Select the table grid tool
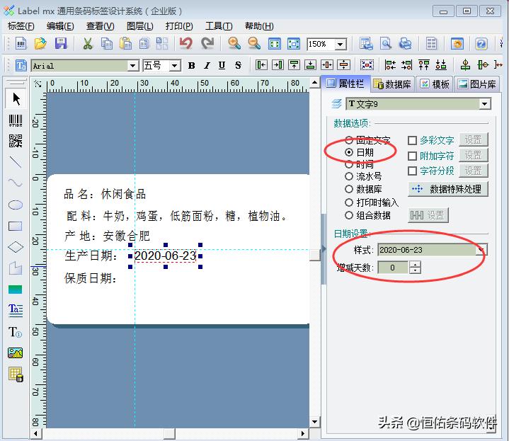This screenshot has height=441, width=509. 16,374
